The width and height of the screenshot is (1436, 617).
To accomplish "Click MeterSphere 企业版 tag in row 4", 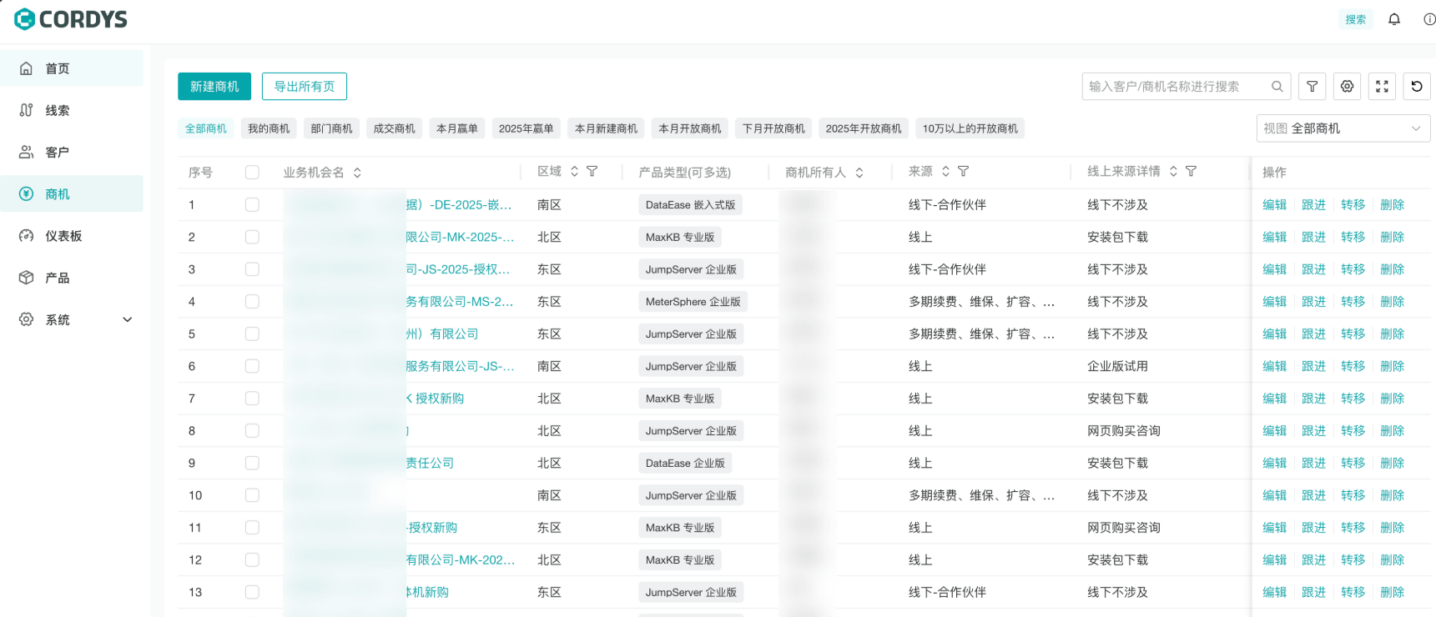I will pos(693,302).
